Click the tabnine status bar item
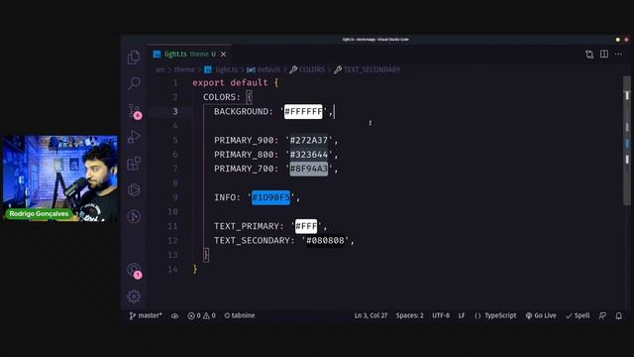 (x=240, y=315)
